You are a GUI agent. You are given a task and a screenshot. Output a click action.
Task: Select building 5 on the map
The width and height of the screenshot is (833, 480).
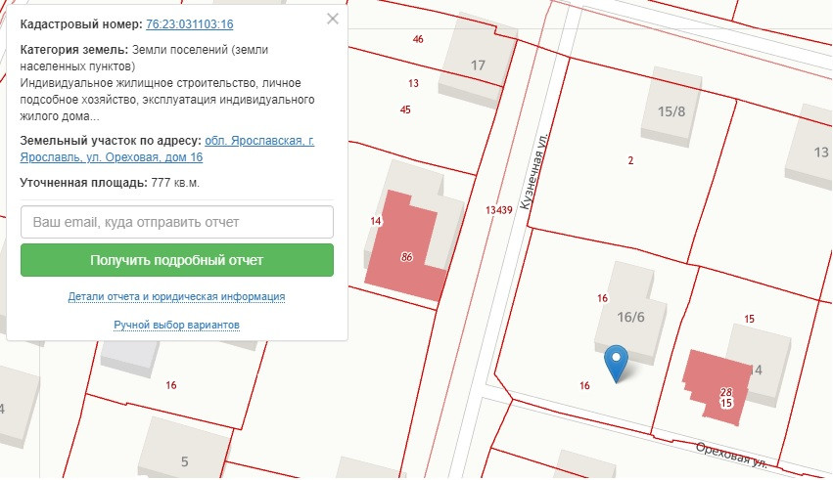point(184,460)
